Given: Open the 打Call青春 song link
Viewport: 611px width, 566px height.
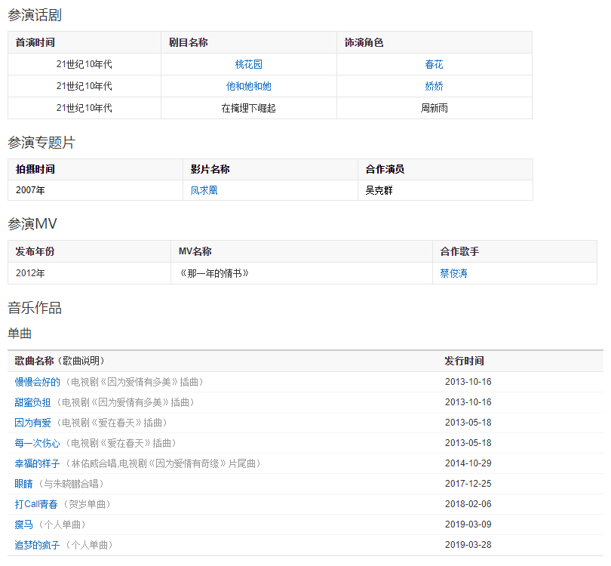Looking at the screenshot, I should tap(35, 504).
